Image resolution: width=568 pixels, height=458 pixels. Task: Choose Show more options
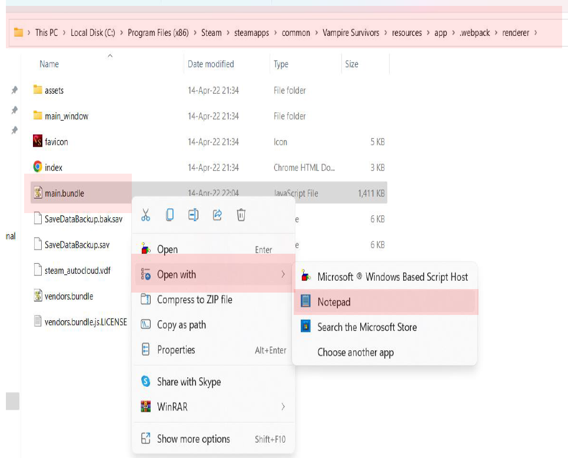(214, 439)
